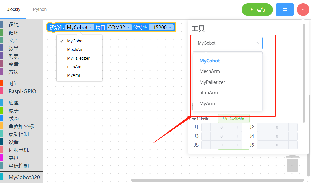This screenshot has width=311, height=184.
Task: Pick highlighted MyCobot option in 工具 panel list
Action: click(x=228, y=61)
